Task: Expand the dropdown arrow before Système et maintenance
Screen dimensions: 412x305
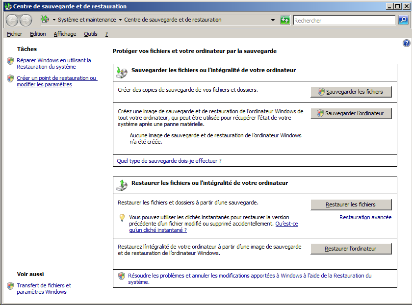Action: point(54,20)
